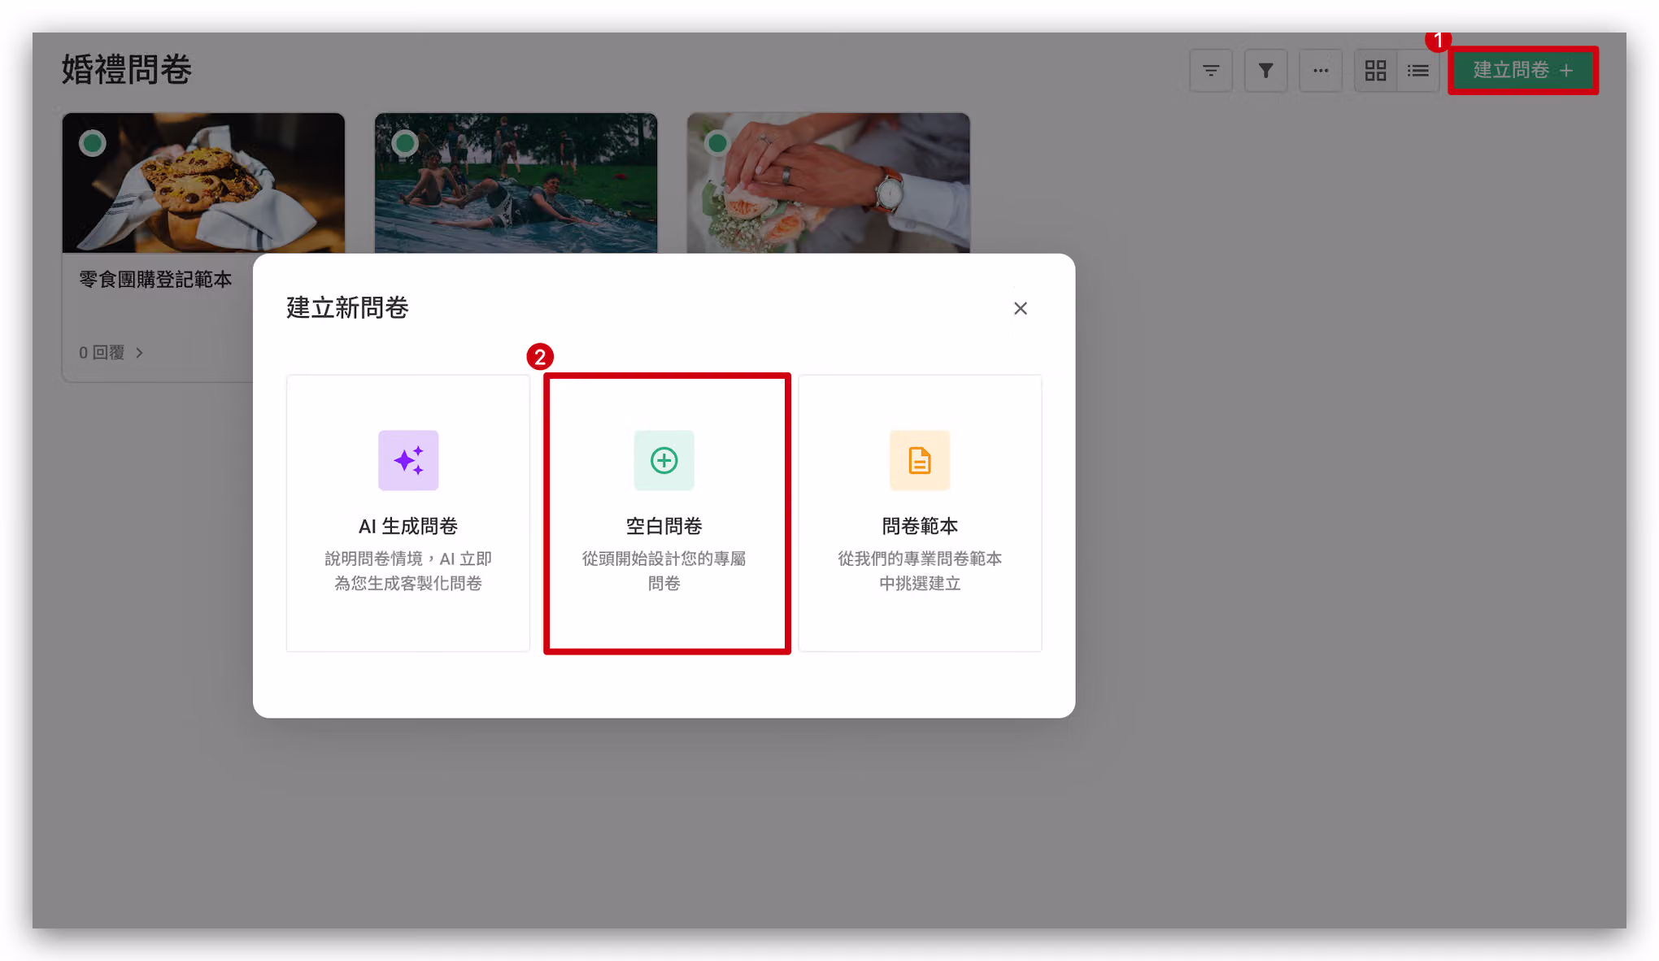Toggle the status dot on the outdoor slide card
Screen dimensions: 1659x961
tap(405, 143)
